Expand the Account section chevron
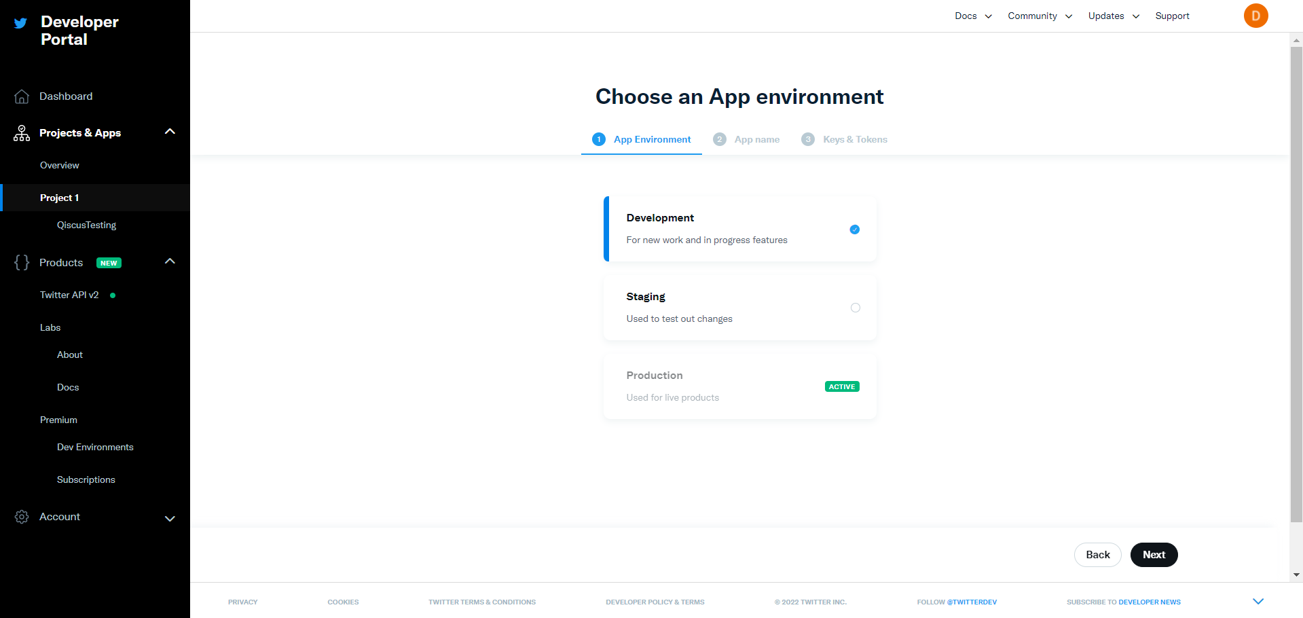 [170, 518]
